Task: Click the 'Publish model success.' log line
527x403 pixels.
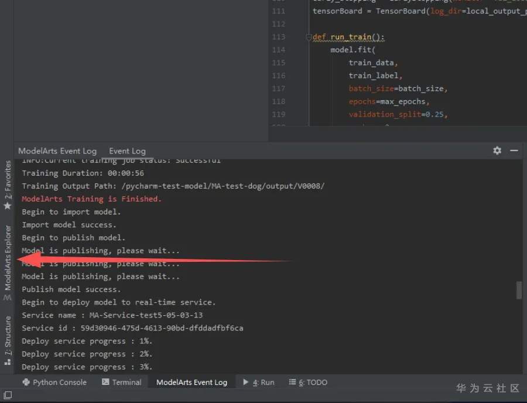Action: tap(71, 289)
